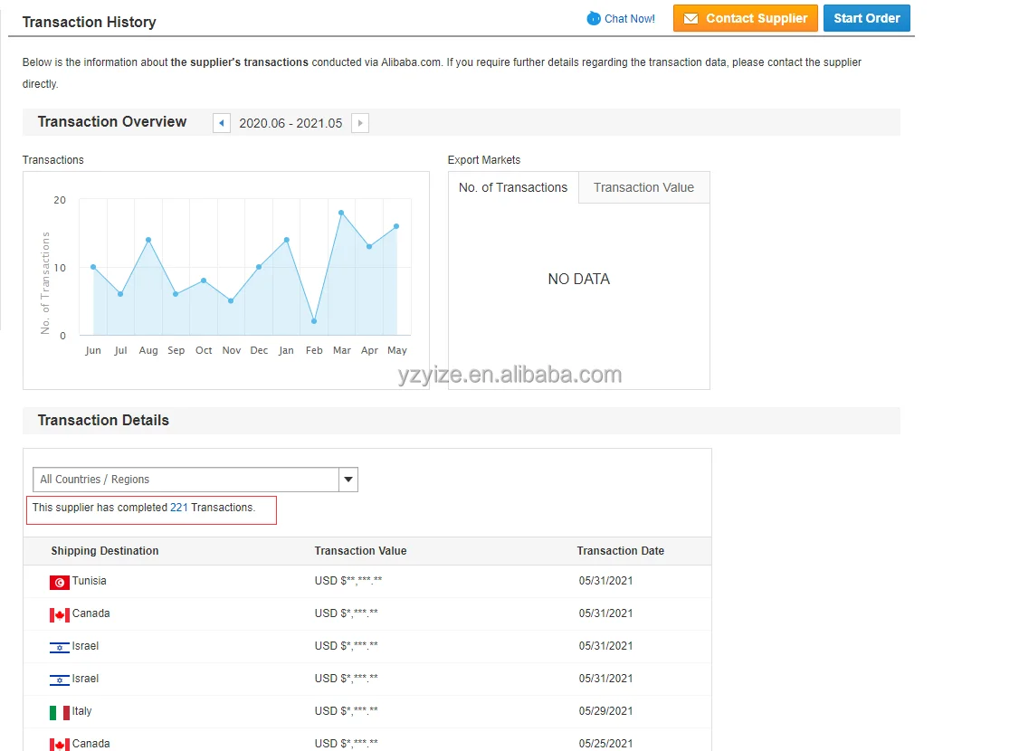Screen dimensions: 1019x751
Task: Open the Chat Now! link
Action: (629, 19)
